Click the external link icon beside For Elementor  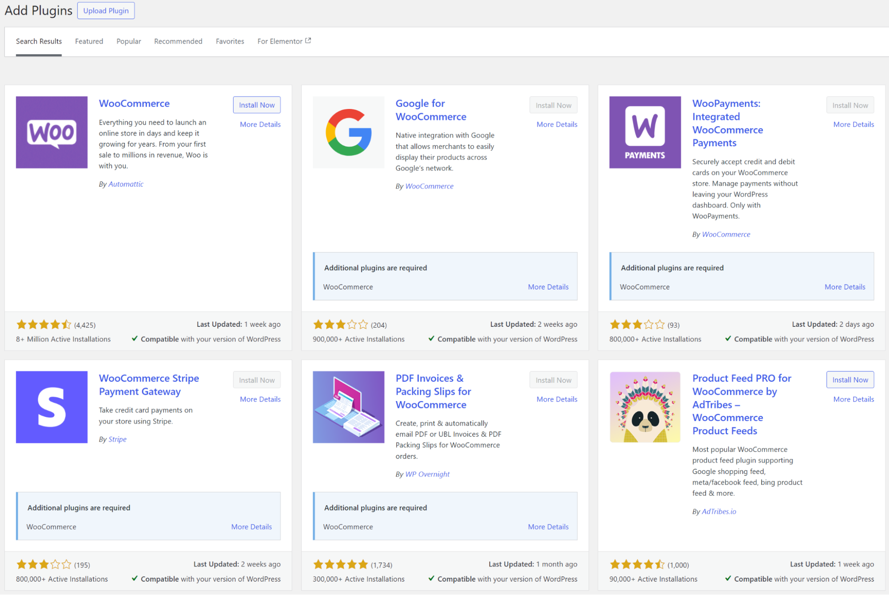(x=308, y=40)
